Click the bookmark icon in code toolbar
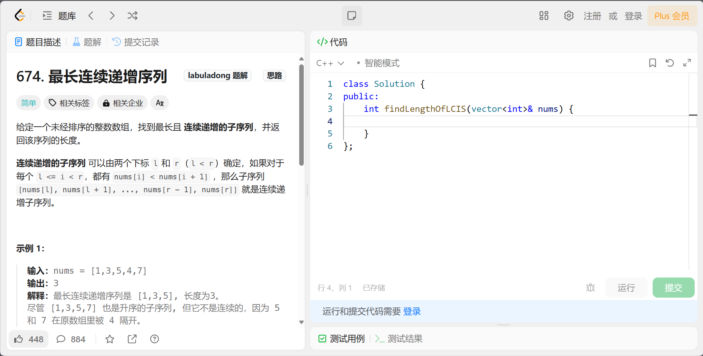This screenshot has height=356, width=703. (653, 63)
